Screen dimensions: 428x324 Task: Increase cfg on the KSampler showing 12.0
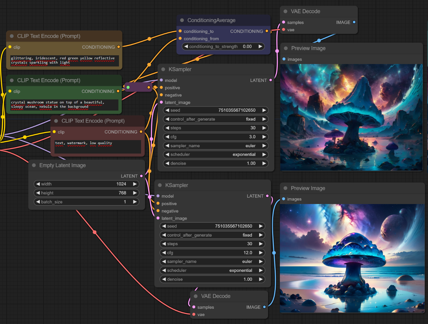coord(261,253)
